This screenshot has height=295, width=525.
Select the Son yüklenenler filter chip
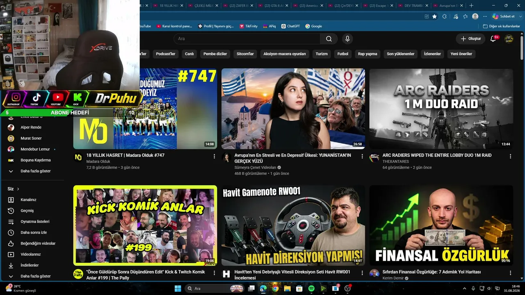[401, 54]
